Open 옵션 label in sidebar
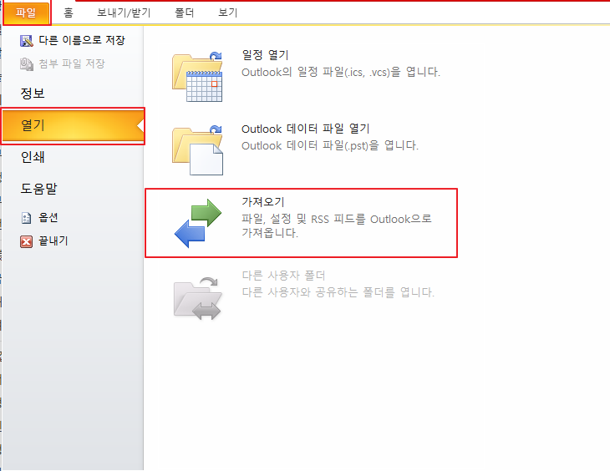 tap(48, 217)
